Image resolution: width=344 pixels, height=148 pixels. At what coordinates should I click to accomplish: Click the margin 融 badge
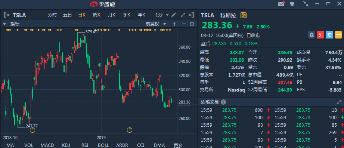pos(243,15)
